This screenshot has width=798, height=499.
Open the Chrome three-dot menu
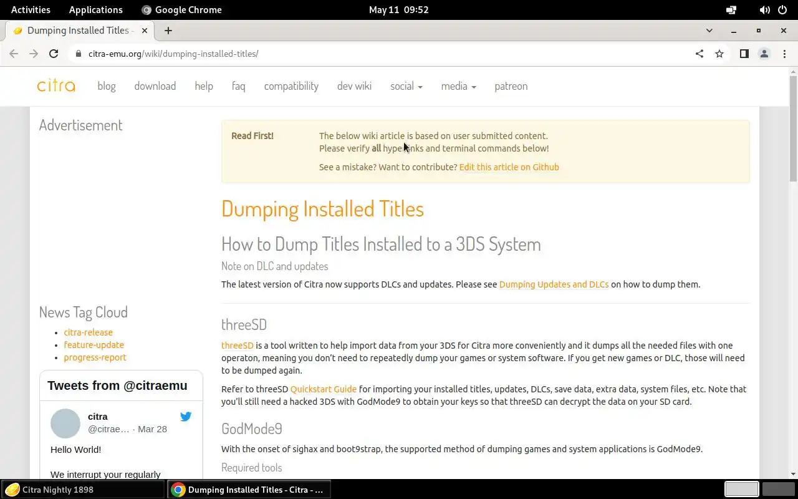[784, 54]
